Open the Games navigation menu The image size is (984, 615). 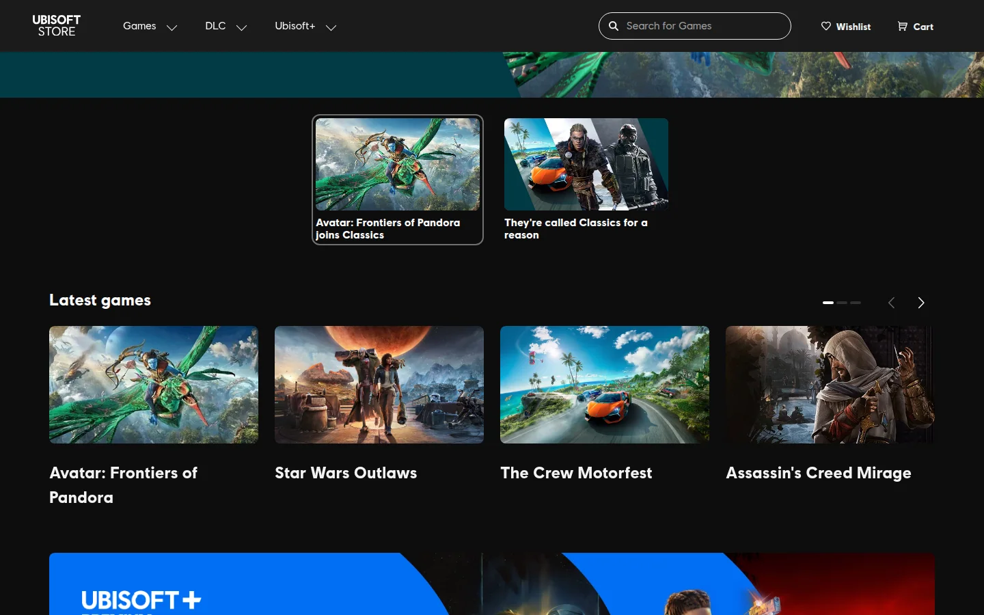[139, 26]
